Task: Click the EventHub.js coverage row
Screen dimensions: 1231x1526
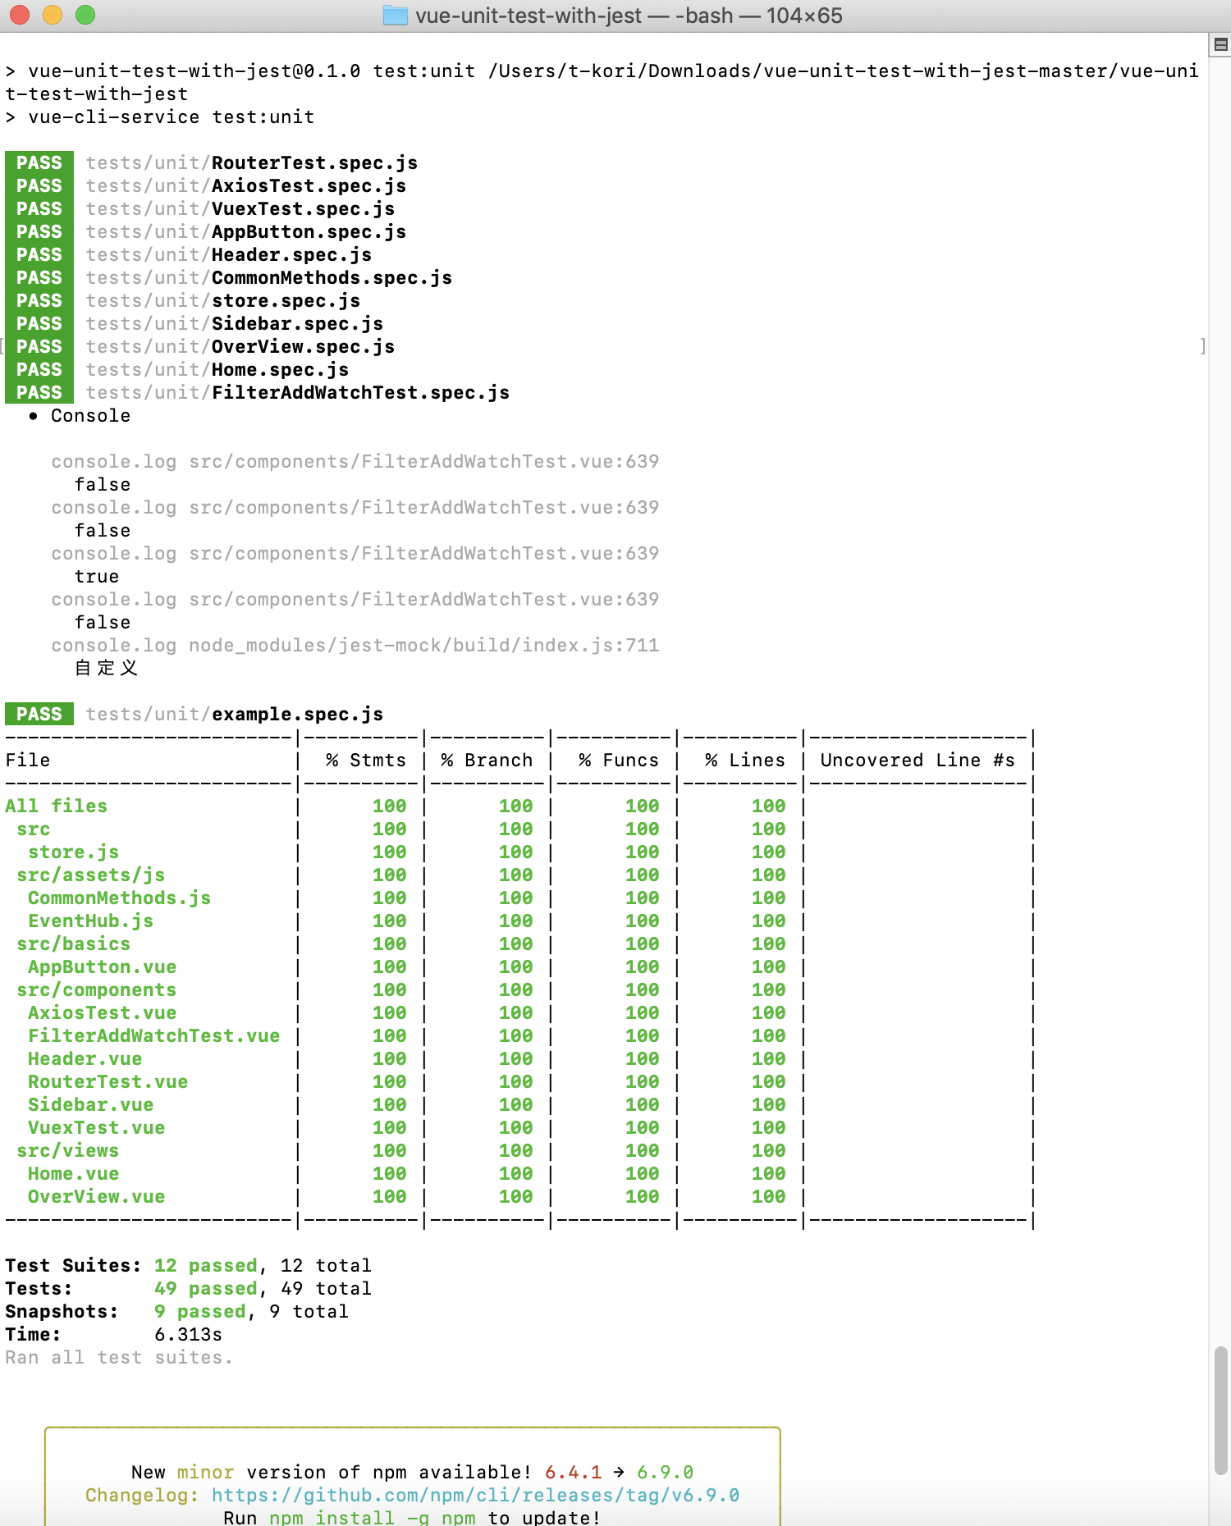Action: [519, 921]
